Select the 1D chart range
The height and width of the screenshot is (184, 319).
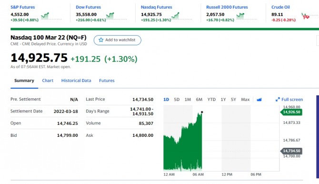point(166,100)
